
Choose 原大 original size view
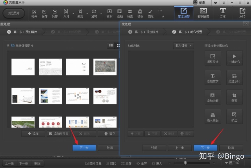click(x=157, y=163)
